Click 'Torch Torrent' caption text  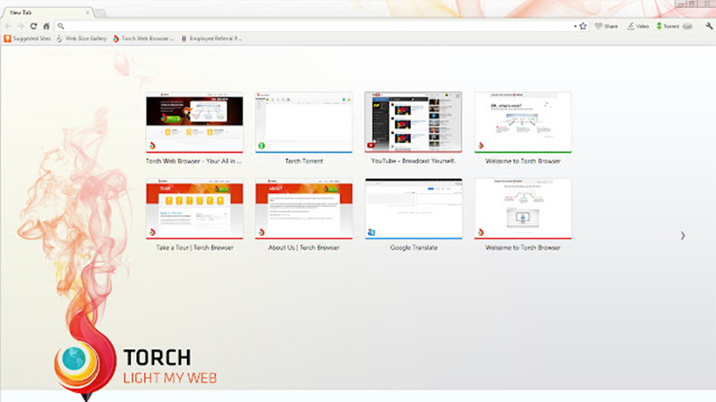click(303, 161)
